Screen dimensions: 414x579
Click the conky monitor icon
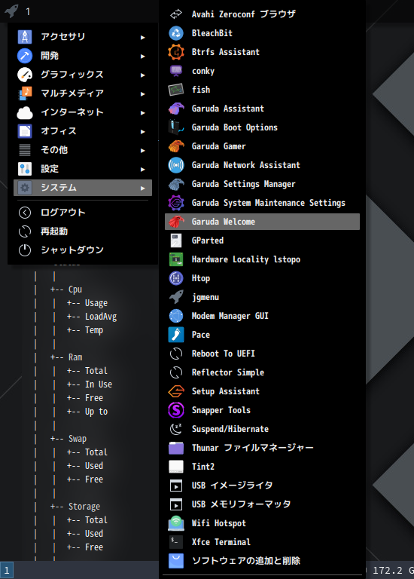coord(176,71)
